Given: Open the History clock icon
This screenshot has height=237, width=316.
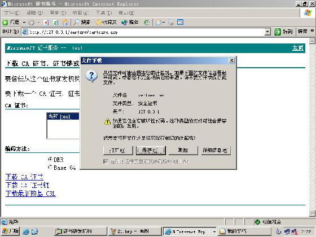Looking at the screenshot, I should pyautogui.click(x=147, y=23).
